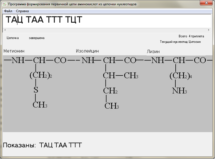The image size is (215, 159).
Task: Click the Цепочка label
Action: point(13,38)
